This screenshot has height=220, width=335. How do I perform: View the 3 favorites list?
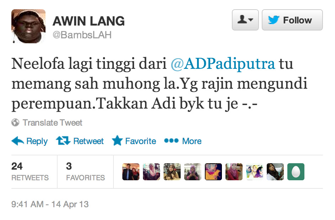(85, 172)
